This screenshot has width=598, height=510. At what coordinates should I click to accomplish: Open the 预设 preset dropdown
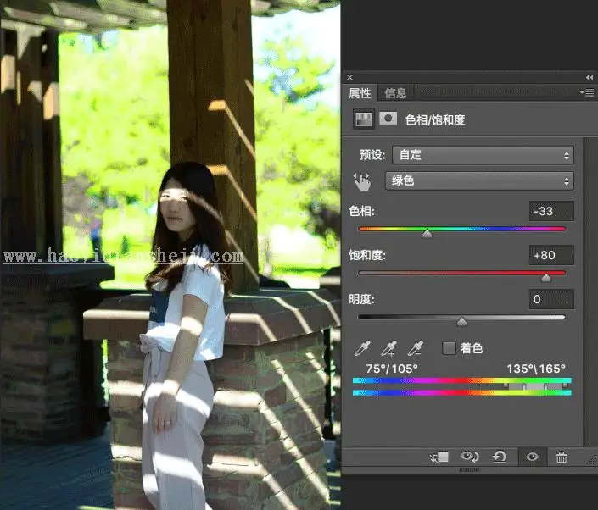483,155
